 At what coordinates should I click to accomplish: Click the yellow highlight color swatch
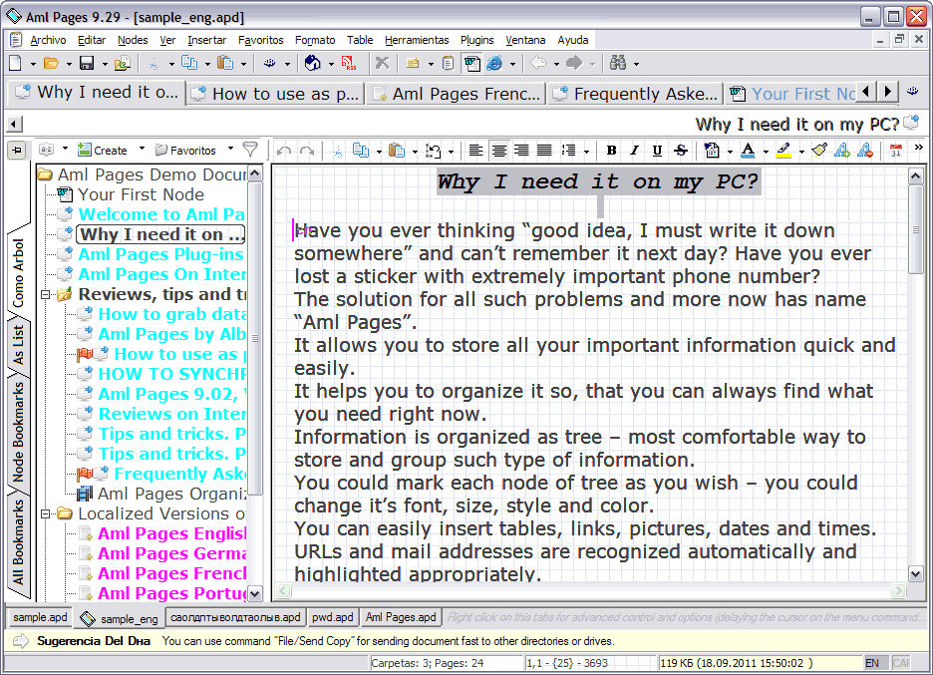click(783, 151)
